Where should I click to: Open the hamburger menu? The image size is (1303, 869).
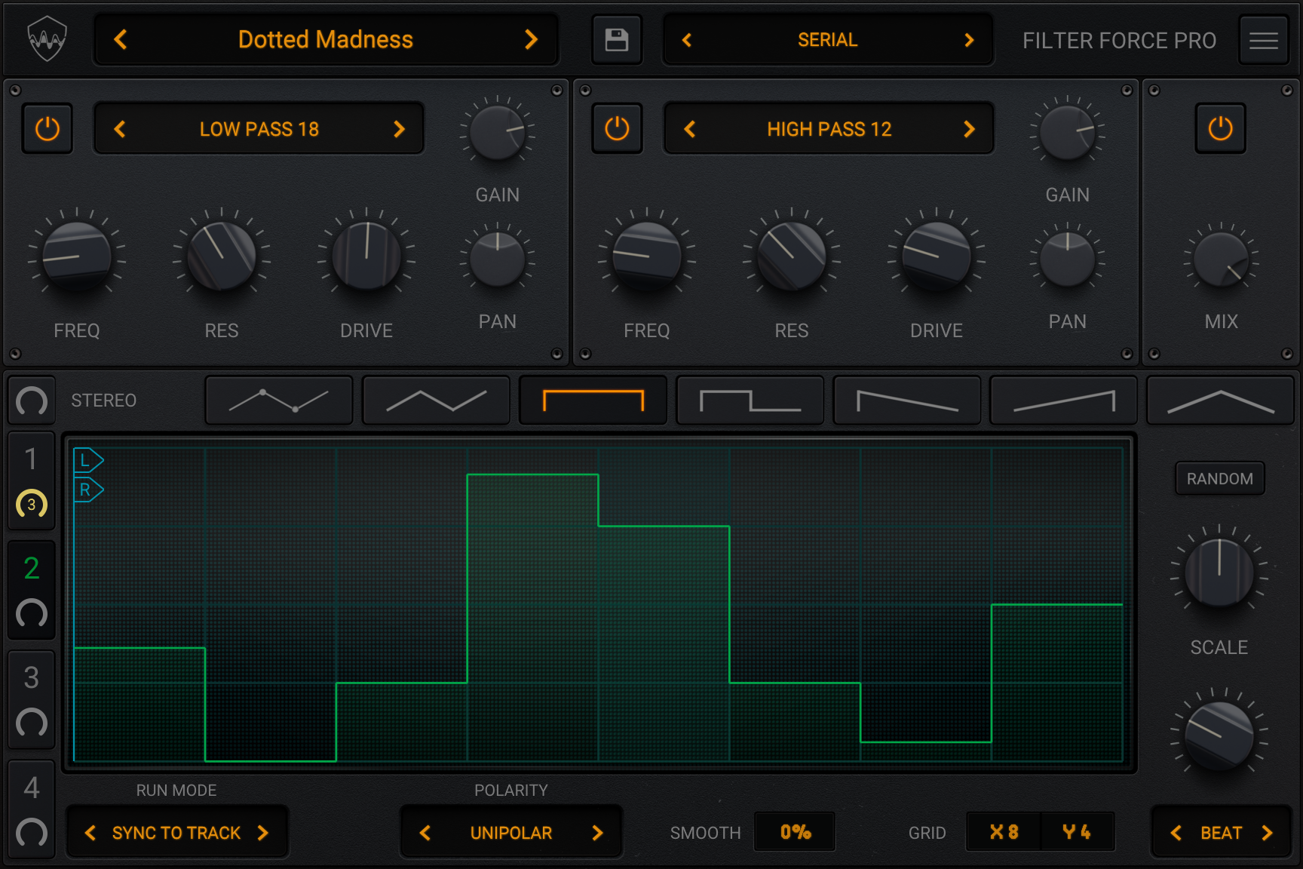tap(1263, 41)
